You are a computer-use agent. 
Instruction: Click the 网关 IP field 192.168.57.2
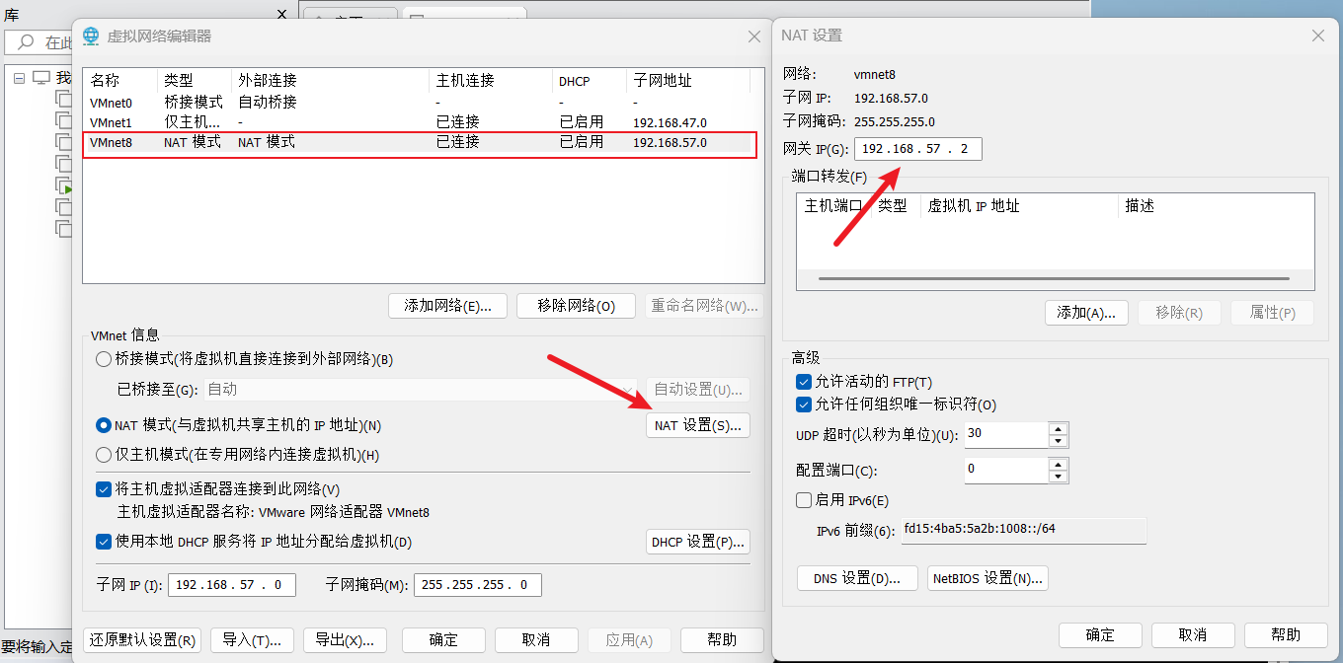tap(918, 149)
